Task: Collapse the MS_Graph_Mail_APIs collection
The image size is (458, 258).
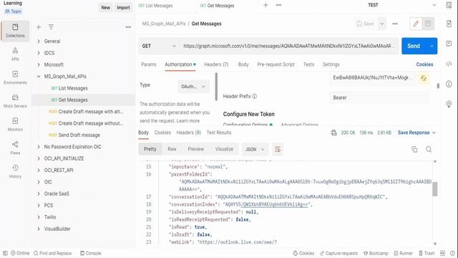Action: coord(39,77)
